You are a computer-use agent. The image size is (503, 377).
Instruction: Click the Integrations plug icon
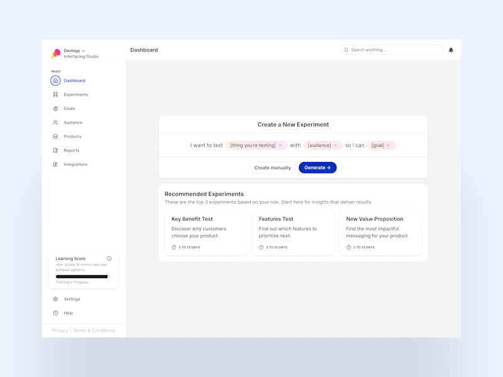(x=55, y=164)
